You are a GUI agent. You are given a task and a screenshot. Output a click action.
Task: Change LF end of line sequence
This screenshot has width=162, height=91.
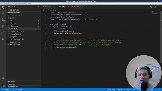click(134, 89)
